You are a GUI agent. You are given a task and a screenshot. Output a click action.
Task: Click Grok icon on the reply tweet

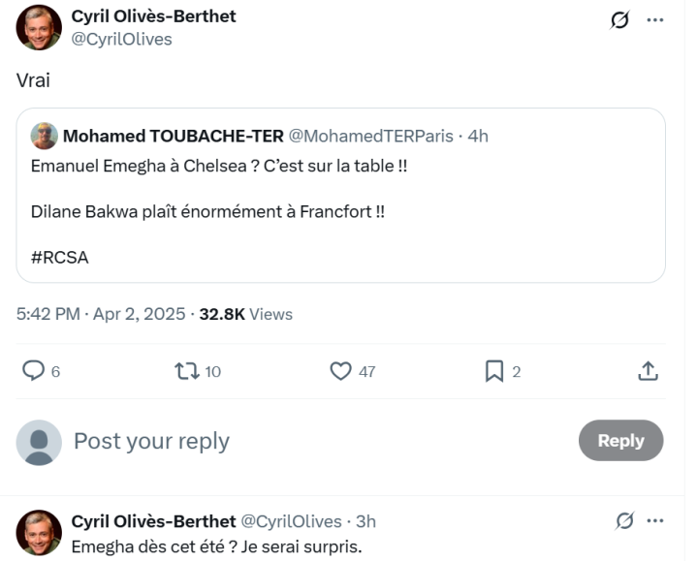click(x=625, y=521)
